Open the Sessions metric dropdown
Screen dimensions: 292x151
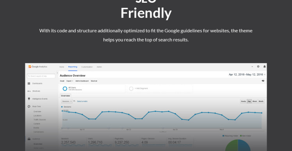67,101
